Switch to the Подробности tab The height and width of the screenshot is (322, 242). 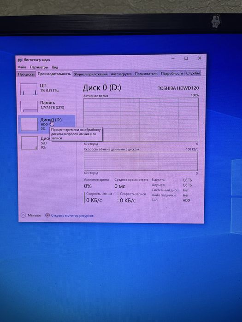pyautogui.click(x=171, y=73)
